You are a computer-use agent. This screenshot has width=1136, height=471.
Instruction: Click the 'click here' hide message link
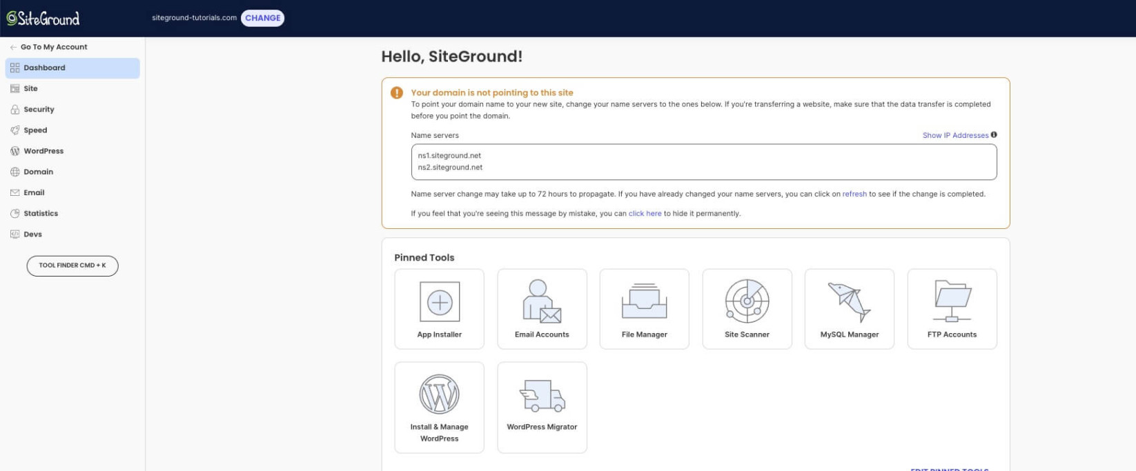click(x=645, y=214)
